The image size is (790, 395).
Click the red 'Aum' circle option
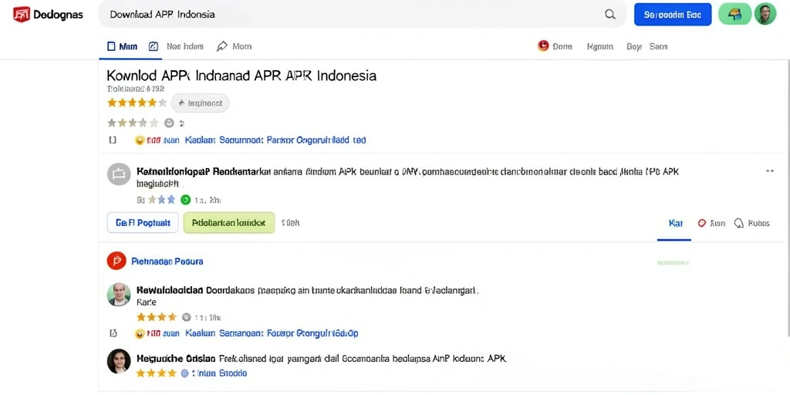[x=701, y=223]
